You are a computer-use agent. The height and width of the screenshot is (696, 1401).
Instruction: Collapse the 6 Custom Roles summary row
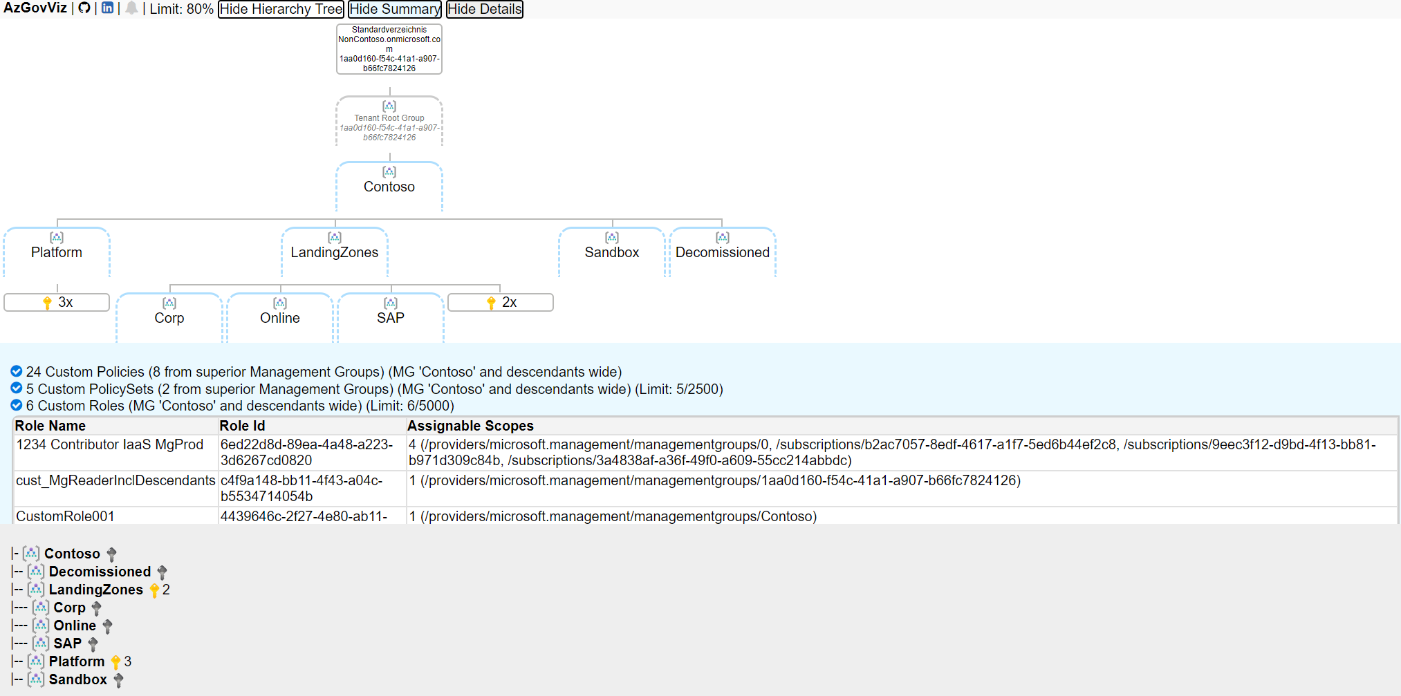point(232,406)
